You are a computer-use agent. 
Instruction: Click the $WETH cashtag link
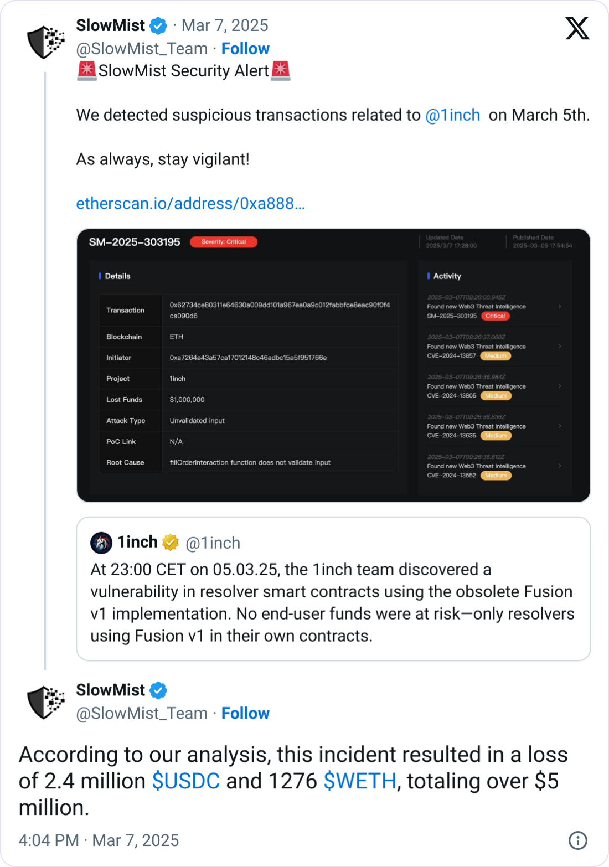[360, 781]
